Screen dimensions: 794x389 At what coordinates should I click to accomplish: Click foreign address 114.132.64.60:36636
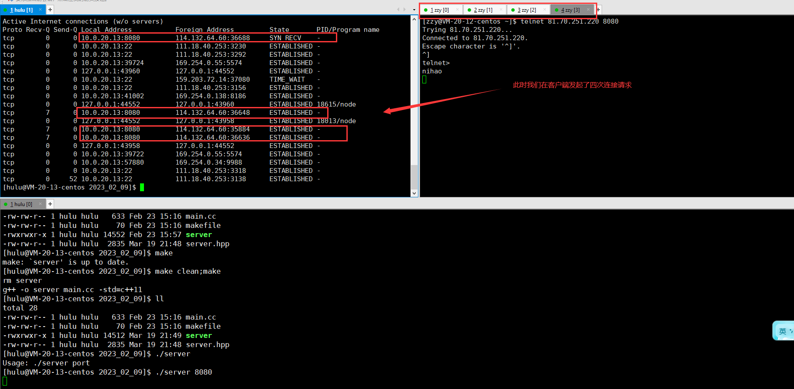click(213, 138)
